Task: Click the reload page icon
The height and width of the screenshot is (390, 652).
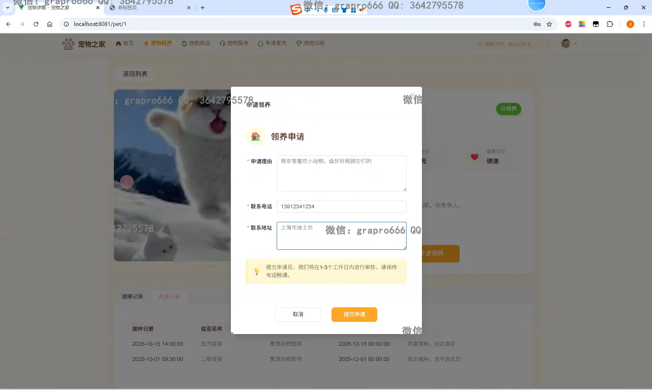Action: click(36, 24)
